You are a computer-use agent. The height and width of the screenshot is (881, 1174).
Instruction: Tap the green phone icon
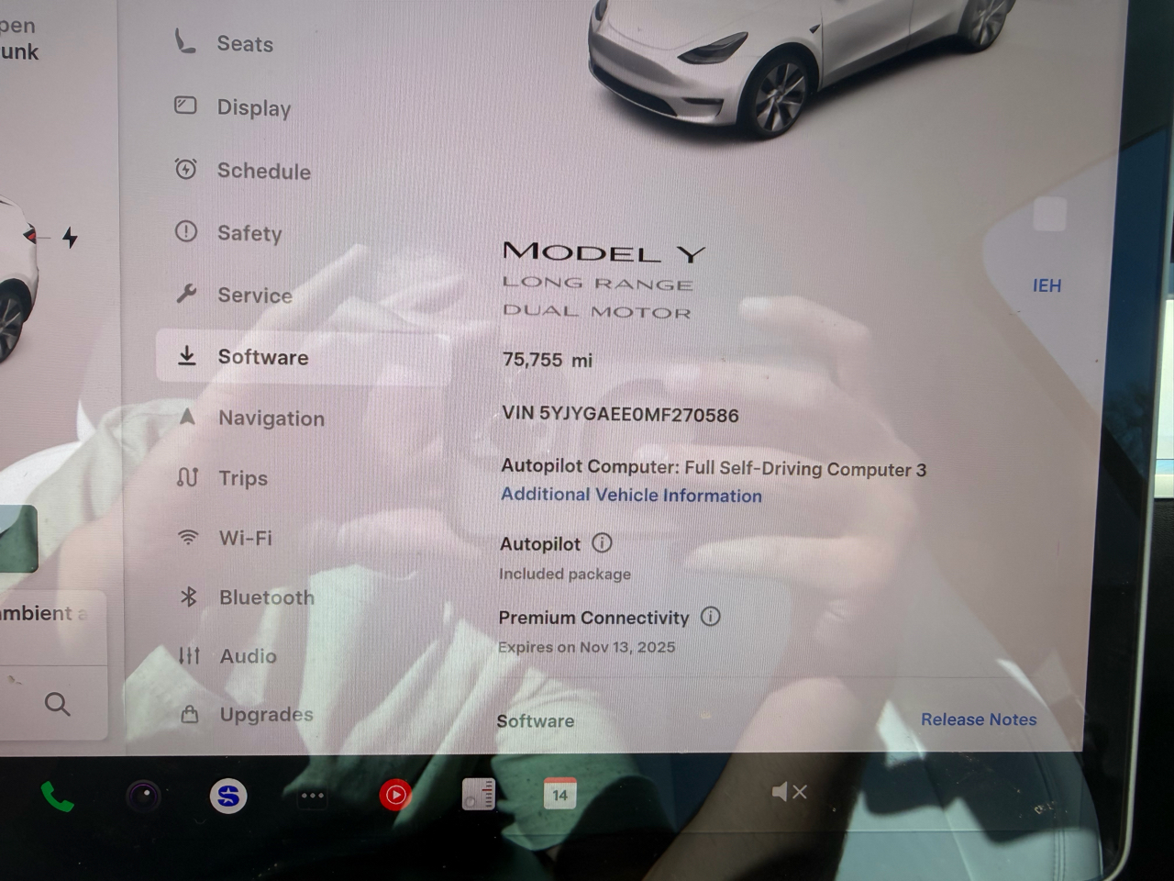point(57,797)
